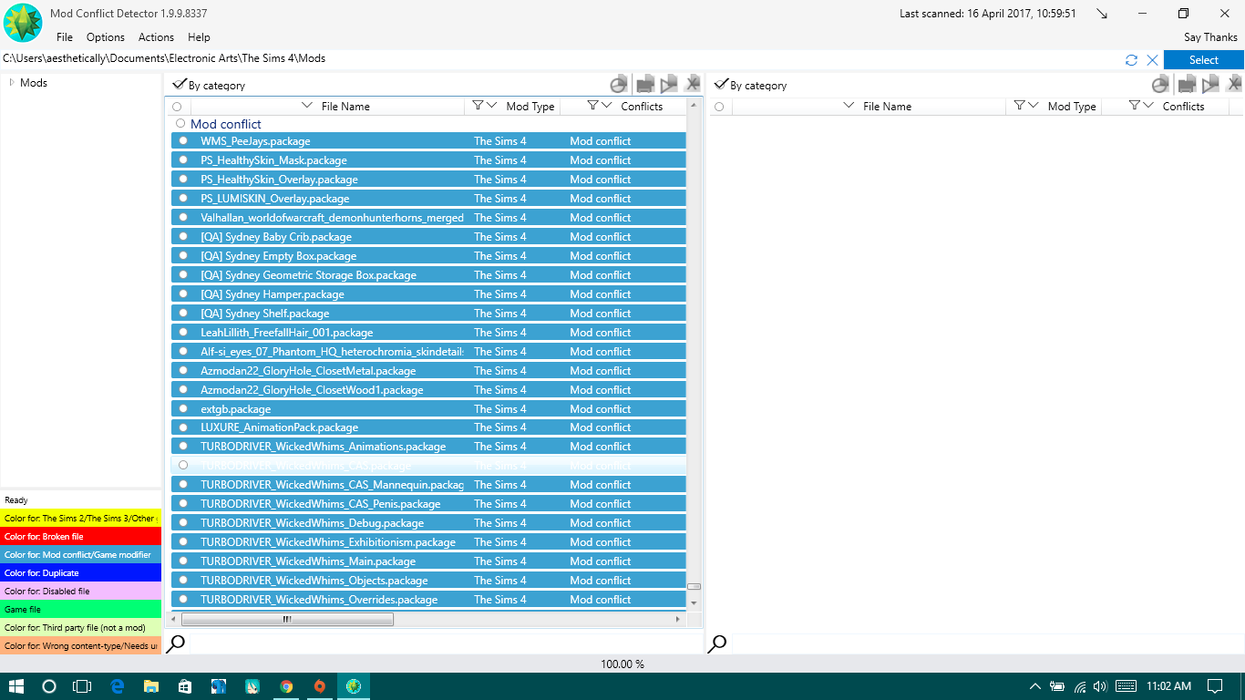Select [QA] Sydney Baby Crib.package row
This screenshot has height=700, width=1245.
click(x=428, y=237)
